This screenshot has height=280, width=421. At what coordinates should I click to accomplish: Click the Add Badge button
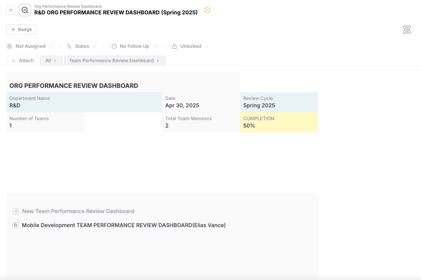click(x=21, y=30)
